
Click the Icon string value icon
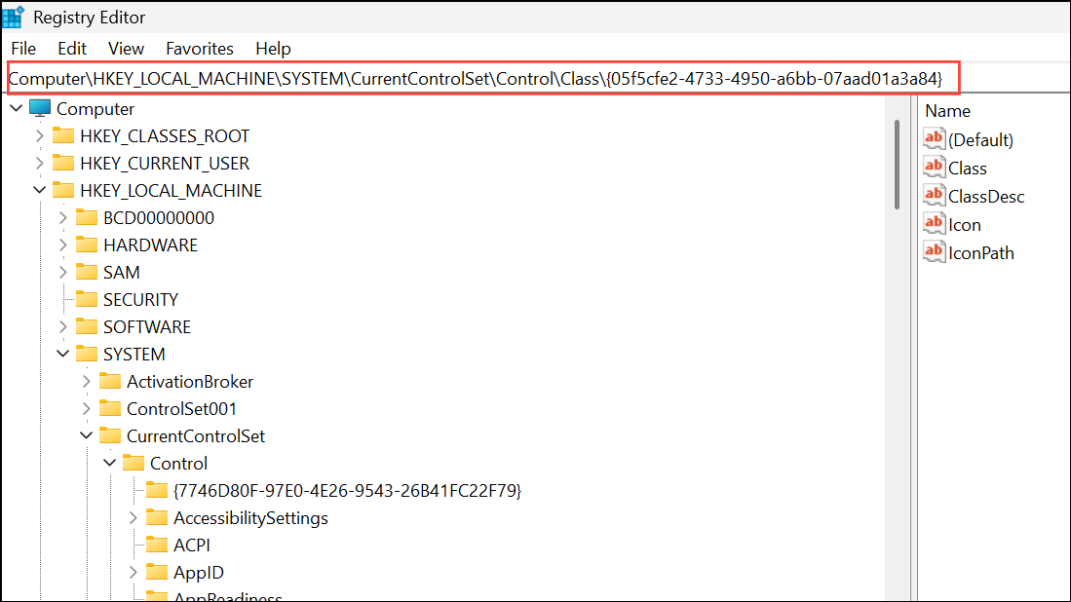pos(935,223)
